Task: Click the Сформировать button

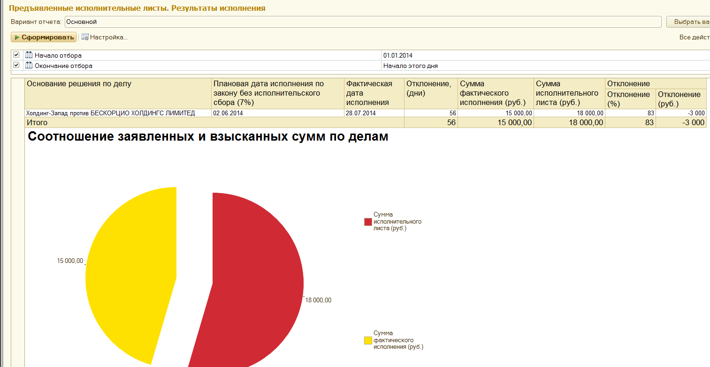Action: 44,37
